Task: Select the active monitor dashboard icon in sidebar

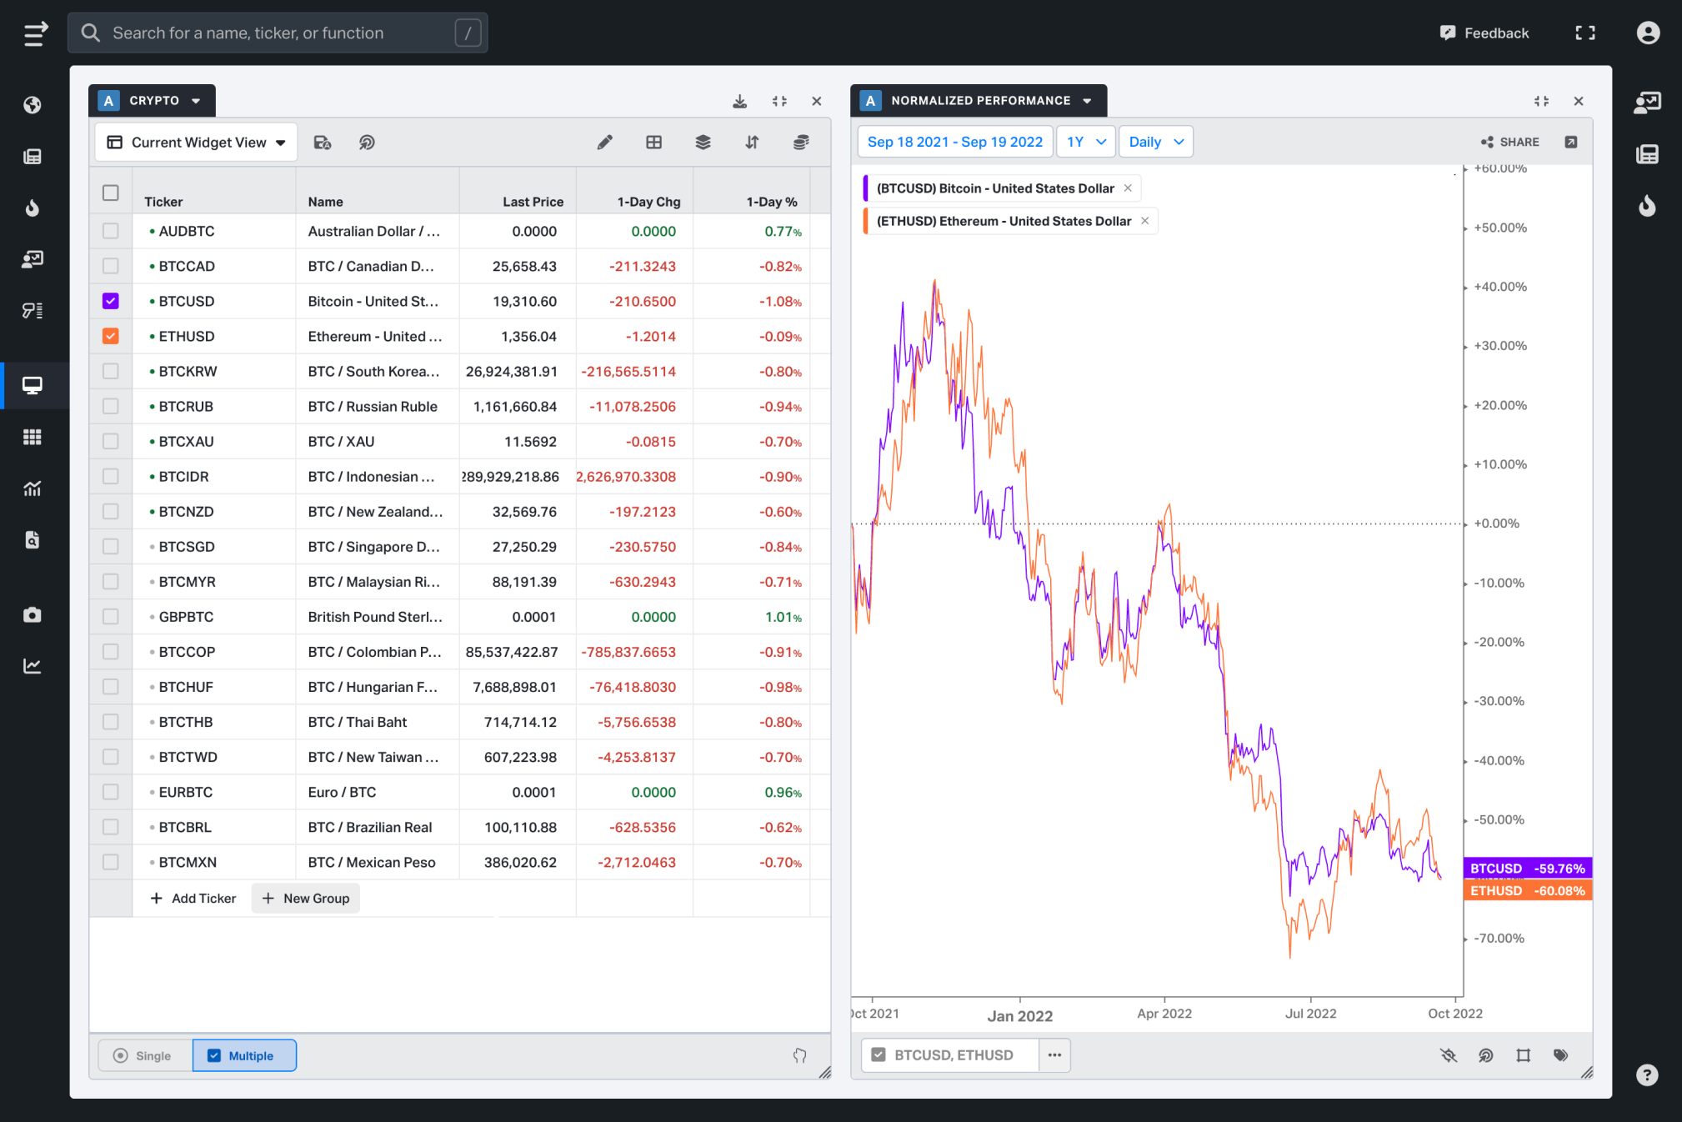Action: point(33,386)
